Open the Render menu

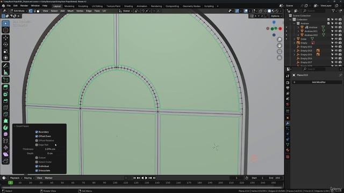[24, 6]
